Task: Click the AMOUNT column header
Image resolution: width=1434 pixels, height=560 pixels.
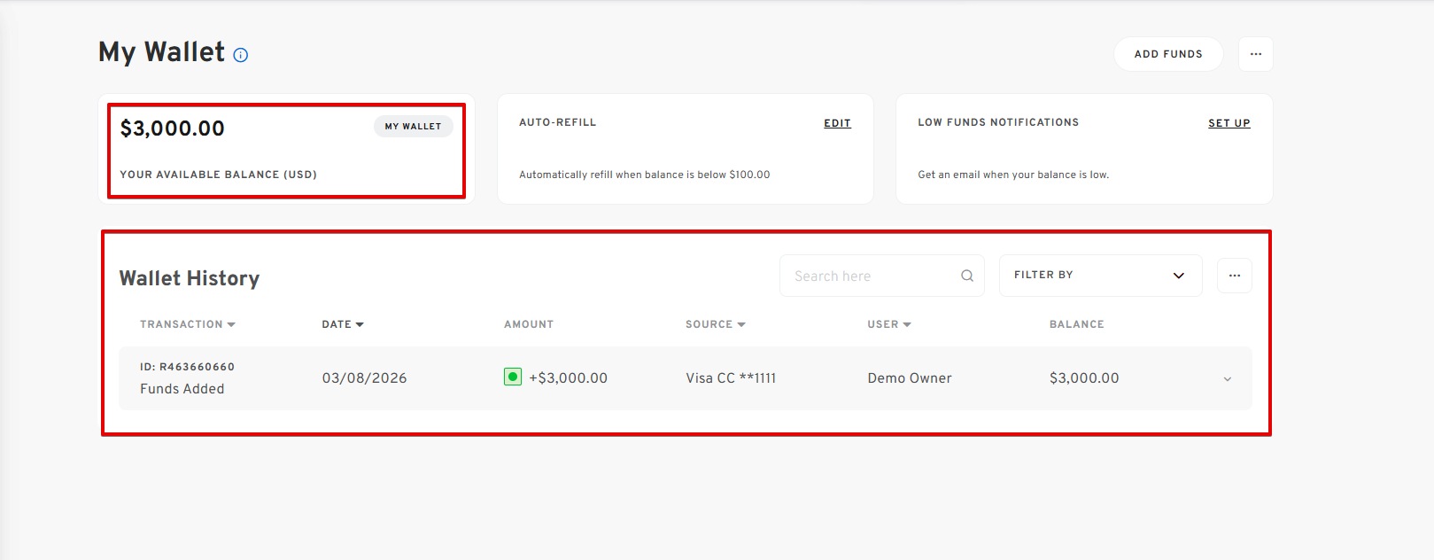Action: tap(528, 324)
